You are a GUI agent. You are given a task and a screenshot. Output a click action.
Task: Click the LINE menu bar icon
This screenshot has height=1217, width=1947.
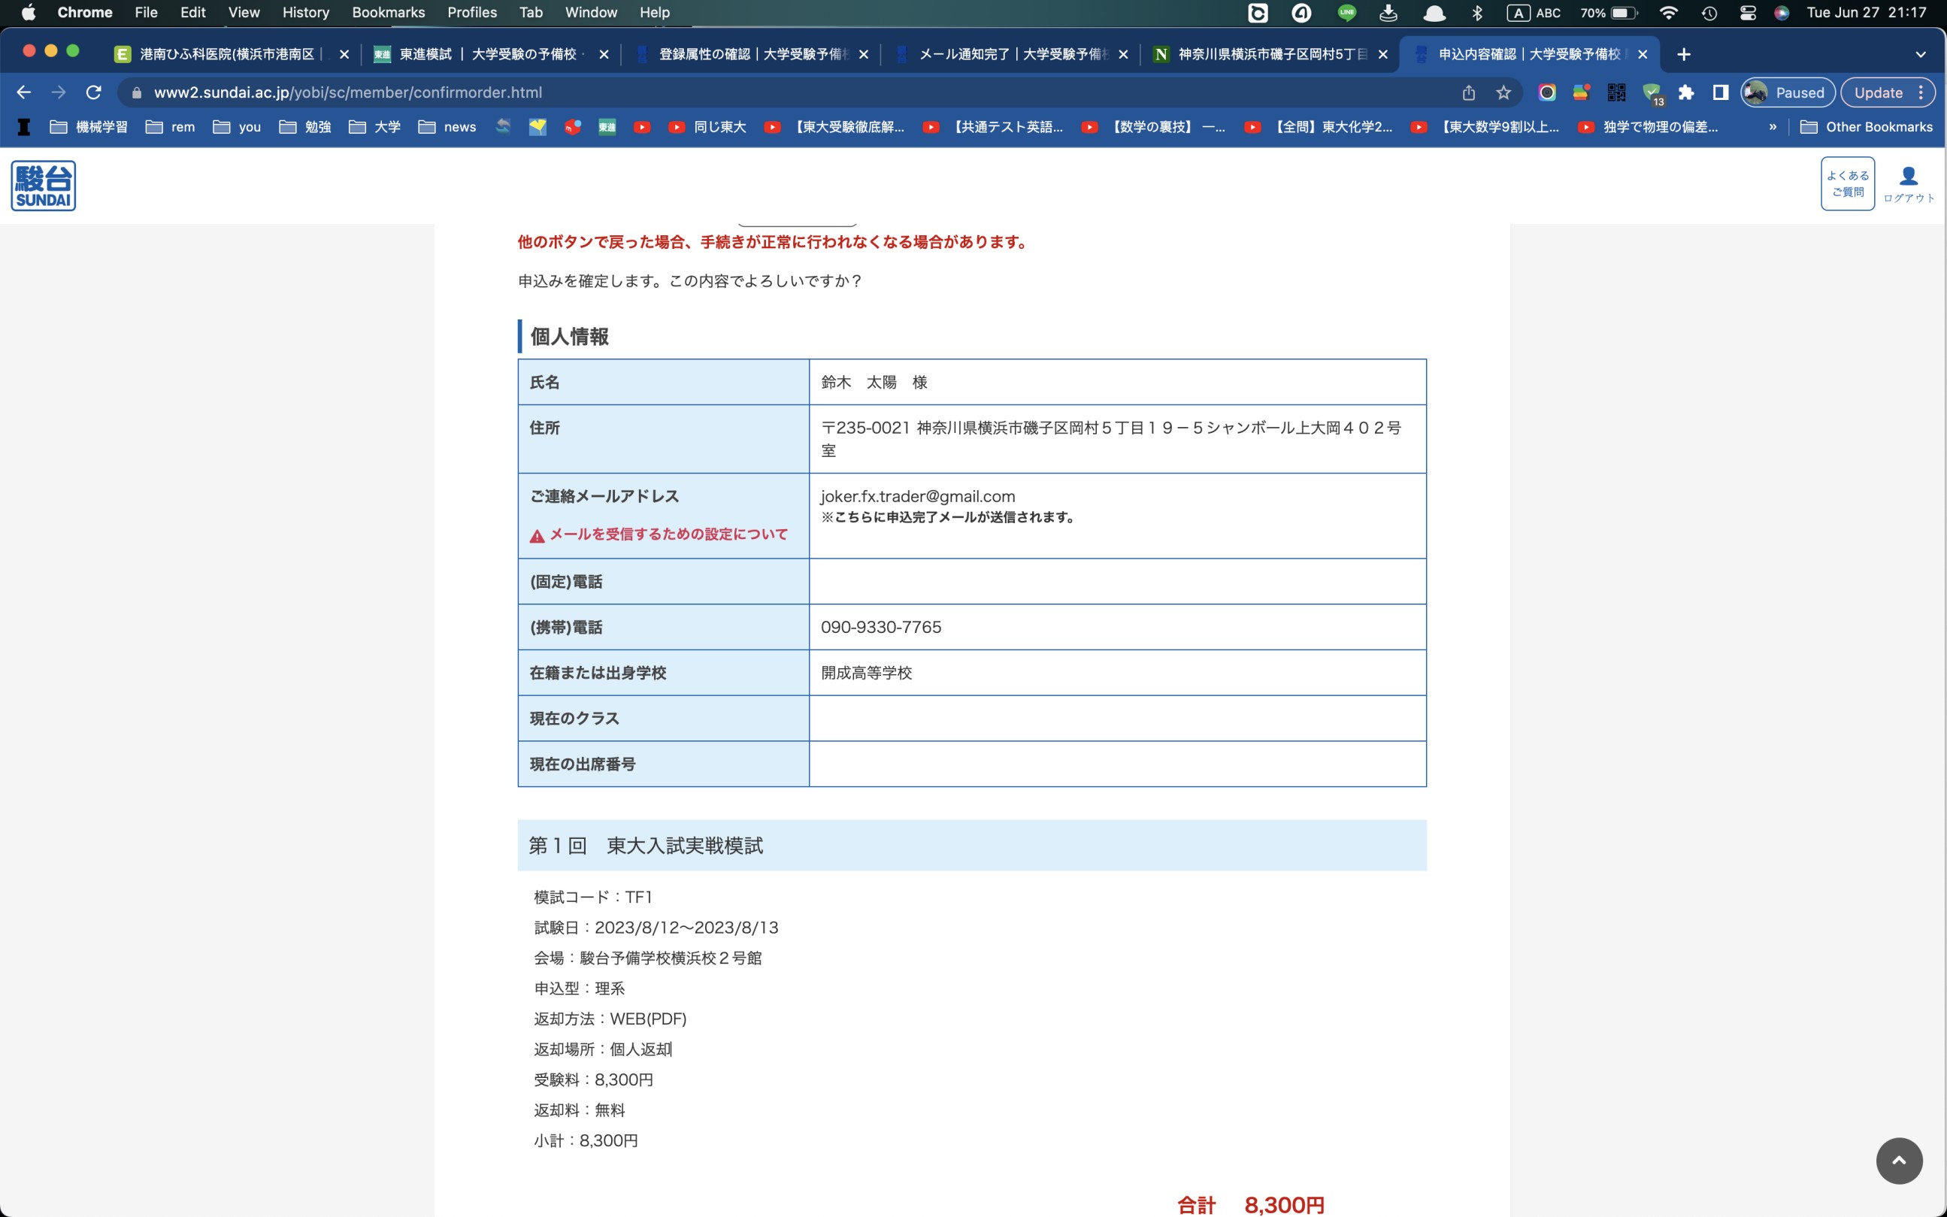[1346, 12]
